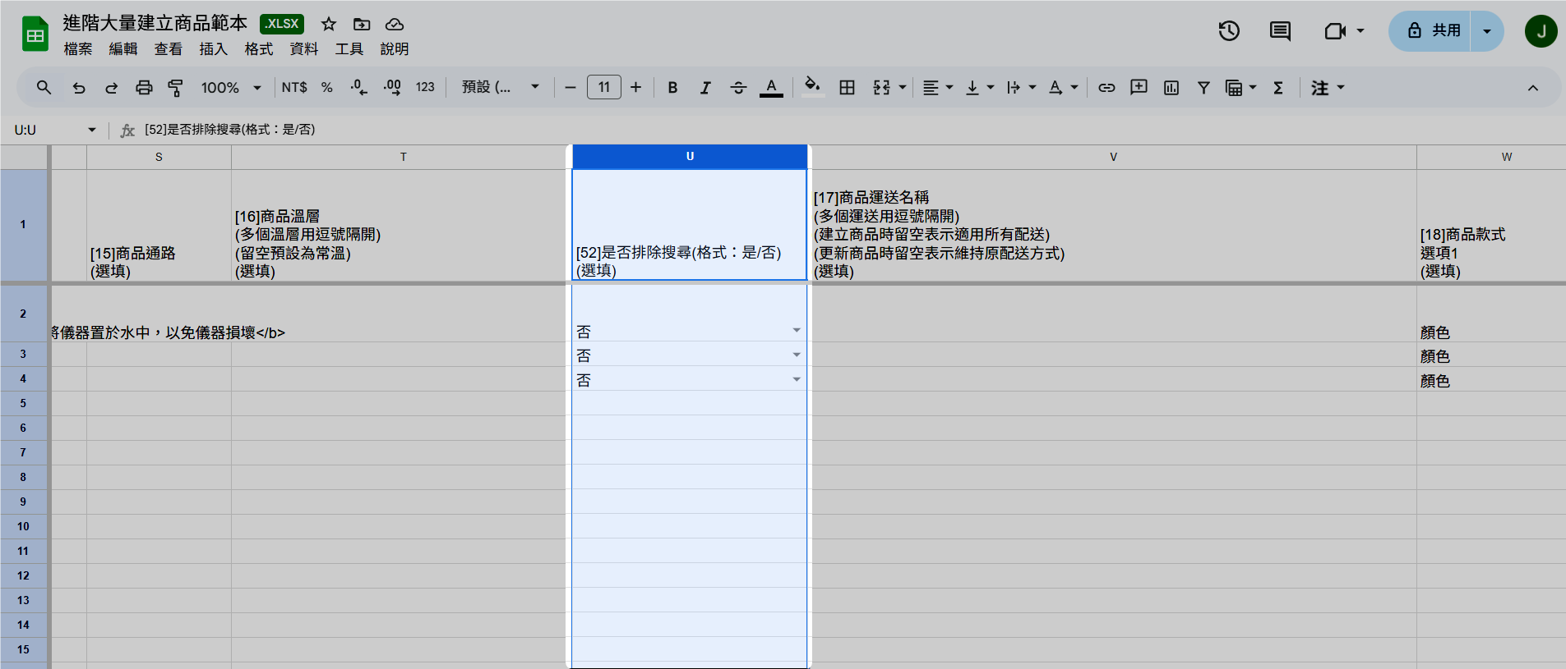The height and width of the screenshot is (669, 1566).
Task: Create a filter with funnel icon
Action: 1203,88
